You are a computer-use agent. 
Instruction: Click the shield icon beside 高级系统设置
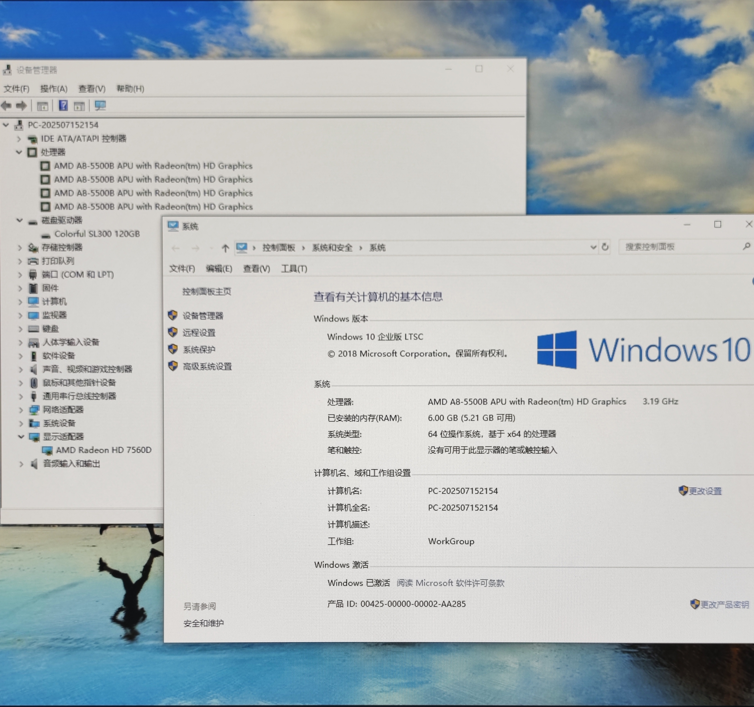click(x=173, y=366)
